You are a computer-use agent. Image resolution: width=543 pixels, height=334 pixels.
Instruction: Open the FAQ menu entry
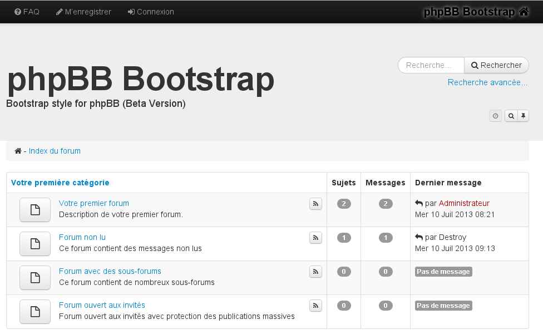point(26,11)
